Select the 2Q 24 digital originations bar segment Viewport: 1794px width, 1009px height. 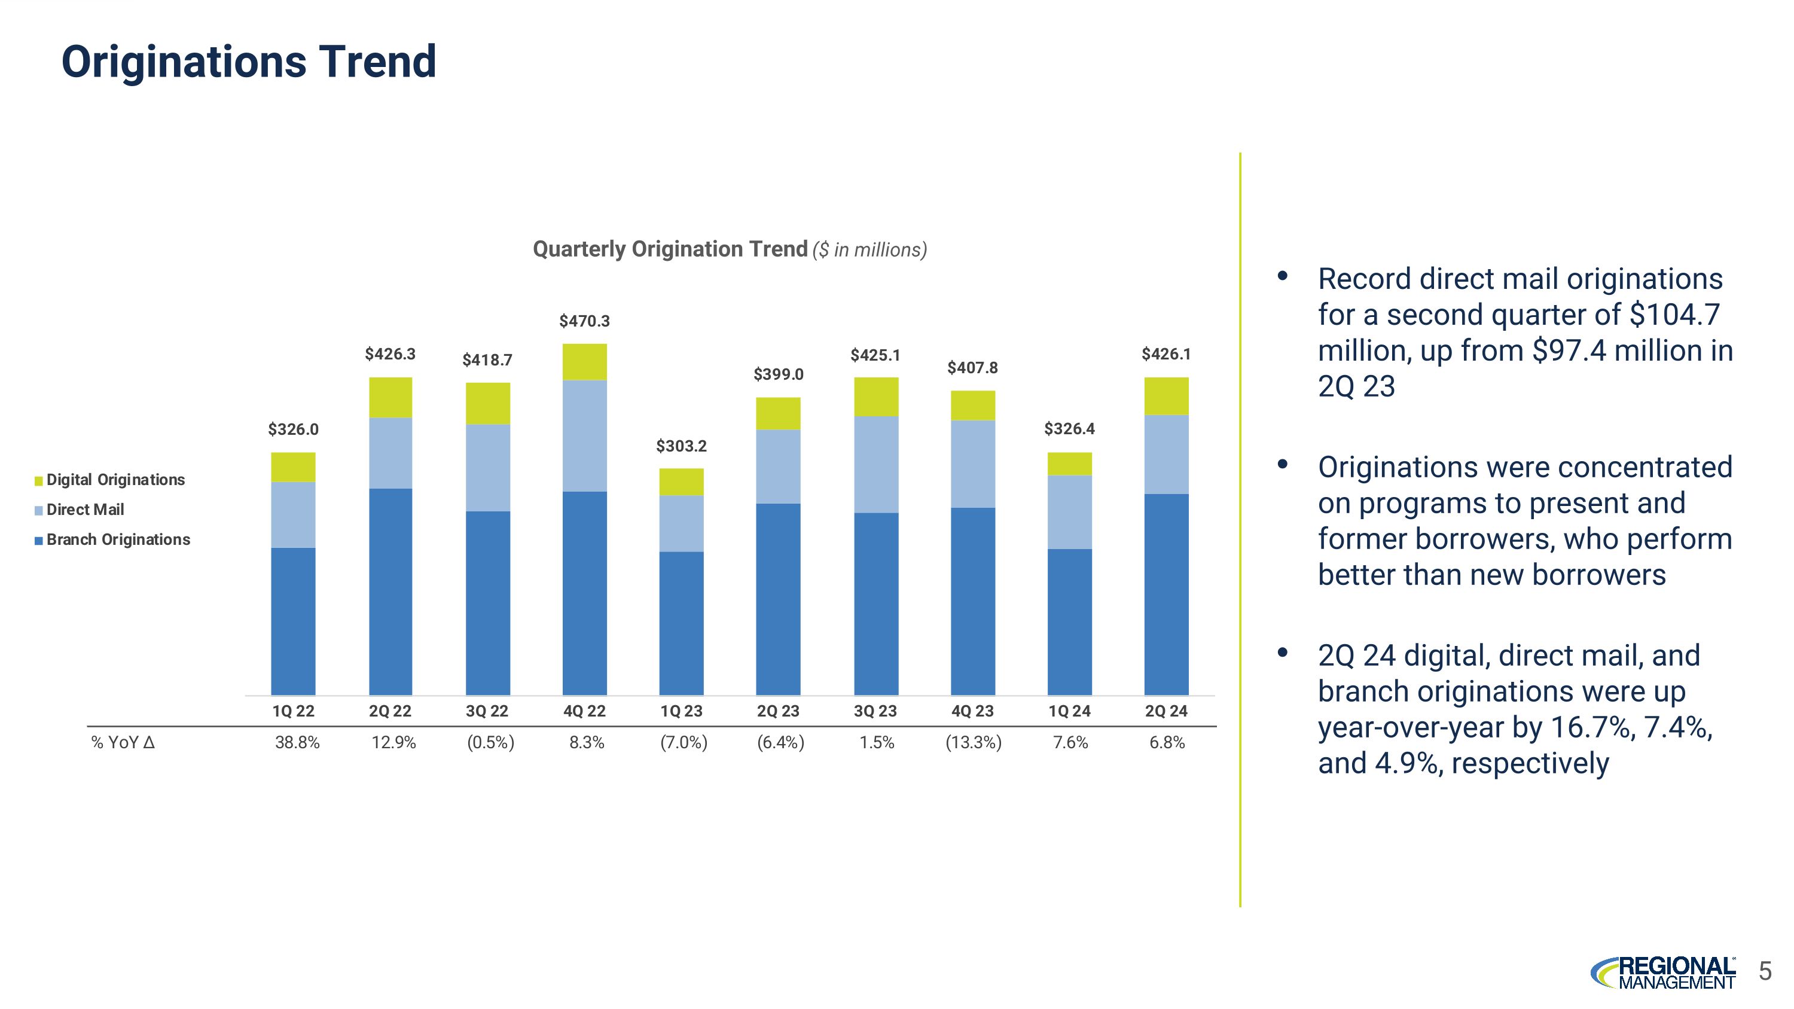click(x=1166, y=395)
